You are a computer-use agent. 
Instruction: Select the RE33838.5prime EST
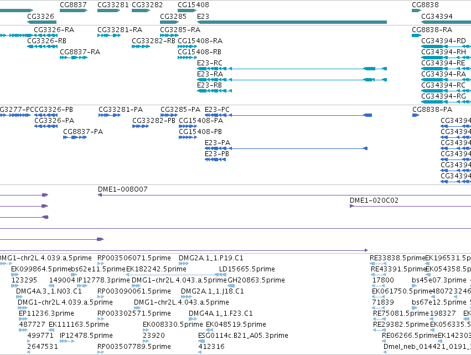point(378,264)
